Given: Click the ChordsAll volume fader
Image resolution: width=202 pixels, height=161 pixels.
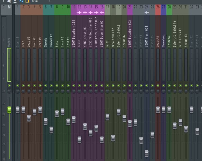Looking at the screenshot, I should point(164,110).
